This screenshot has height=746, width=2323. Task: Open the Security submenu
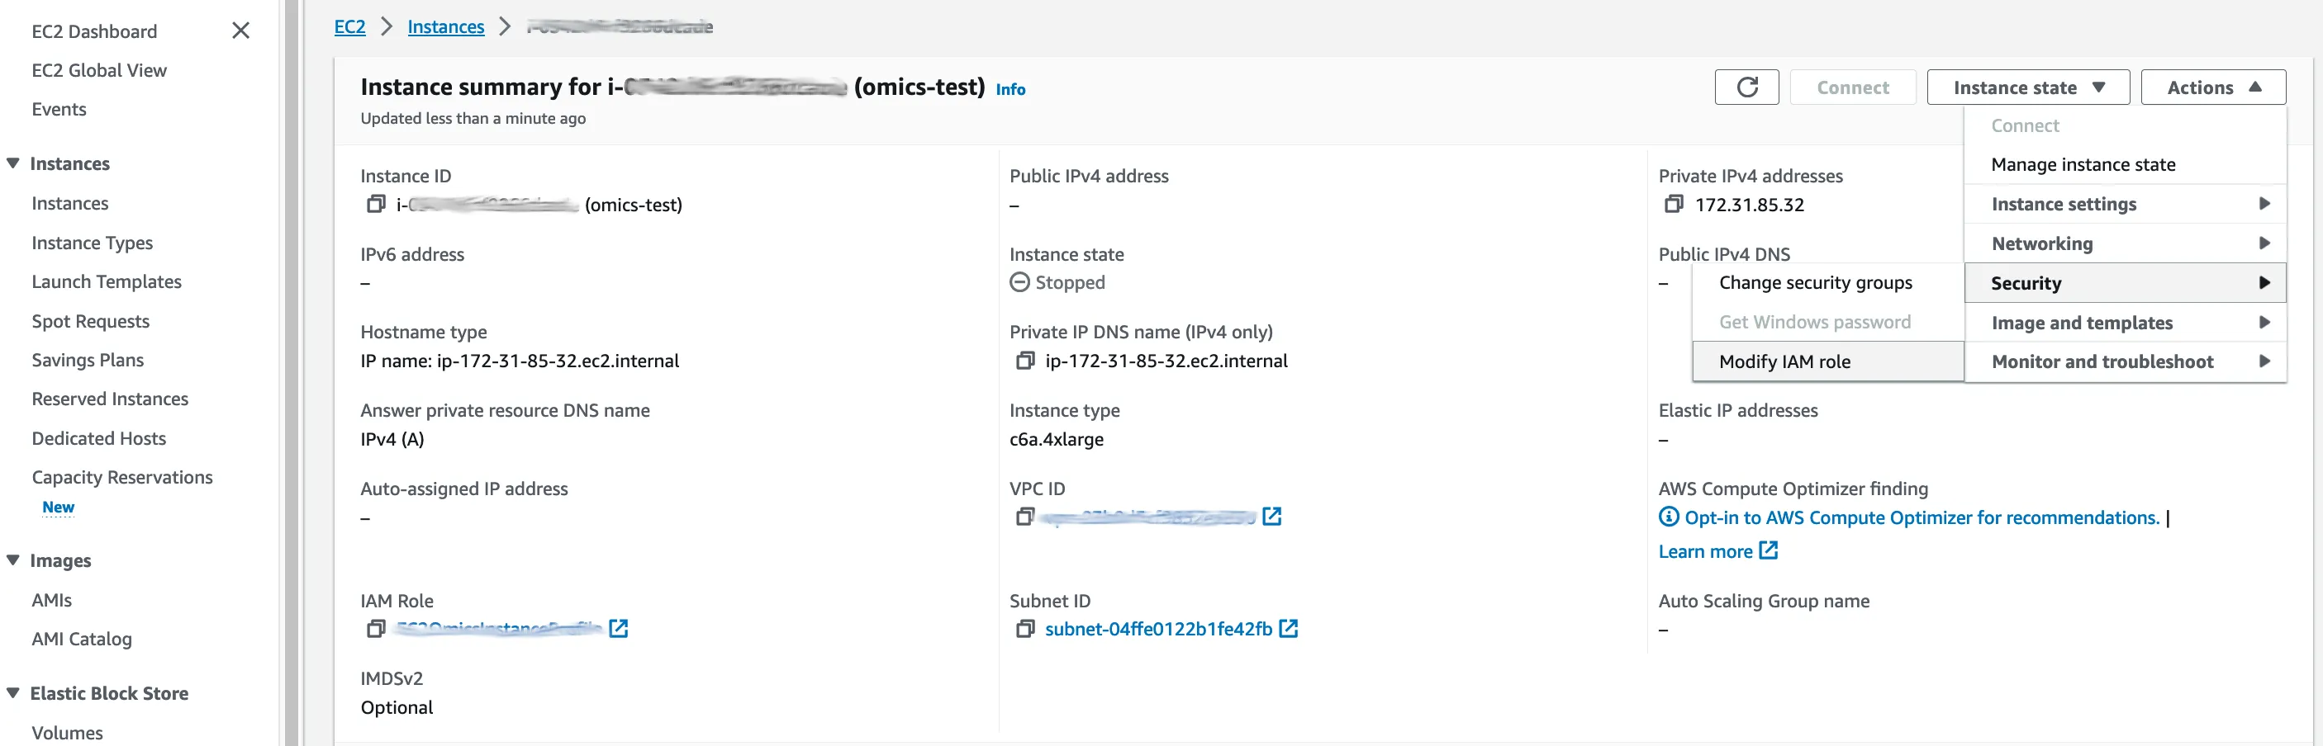point(2126,283)
